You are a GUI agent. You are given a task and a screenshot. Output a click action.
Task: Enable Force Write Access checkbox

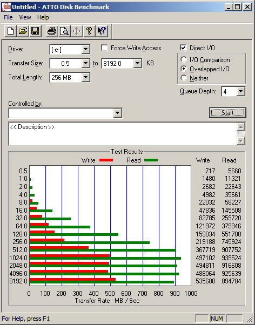105,48
